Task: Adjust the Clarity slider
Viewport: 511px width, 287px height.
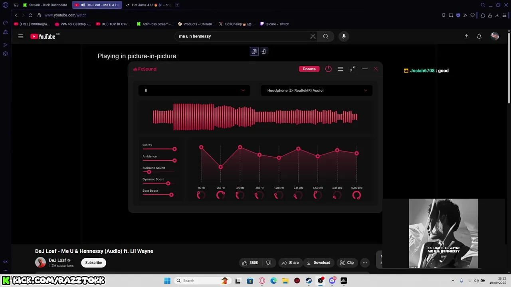Action: click(x=159, y=149)
